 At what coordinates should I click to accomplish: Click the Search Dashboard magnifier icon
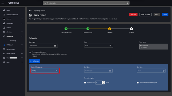4,15
